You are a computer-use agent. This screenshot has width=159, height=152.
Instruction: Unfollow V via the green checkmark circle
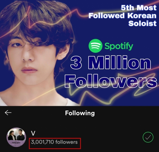(x=148, y=137)
